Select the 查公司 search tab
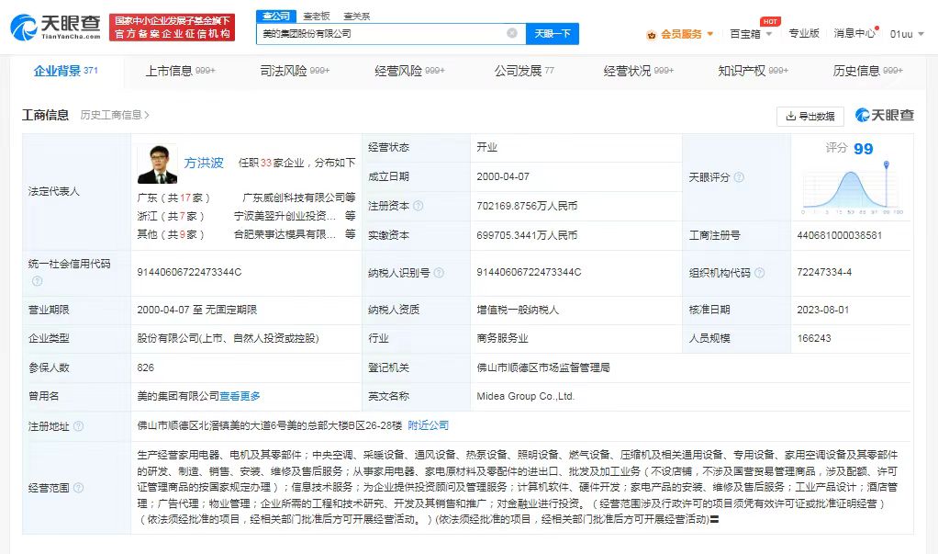The image size is (938, 554). click(275, 16)
